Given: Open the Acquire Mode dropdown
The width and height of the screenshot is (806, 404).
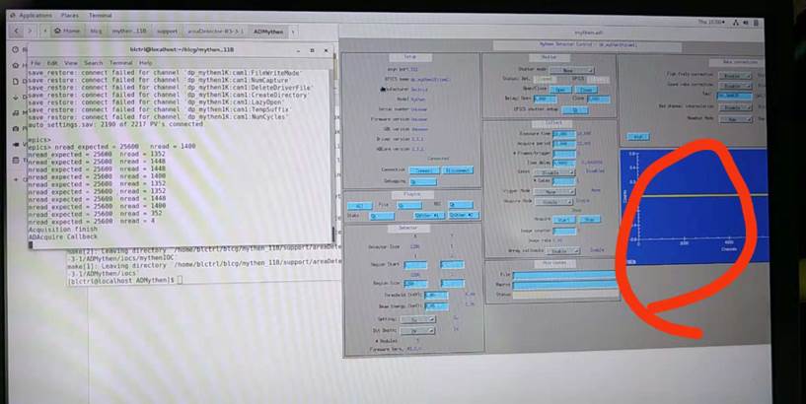Looking at the screenshot, I should pos(553,202).
